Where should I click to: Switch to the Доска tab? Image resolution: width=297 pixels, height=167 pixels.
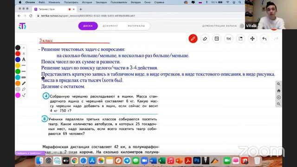(88, 26)
